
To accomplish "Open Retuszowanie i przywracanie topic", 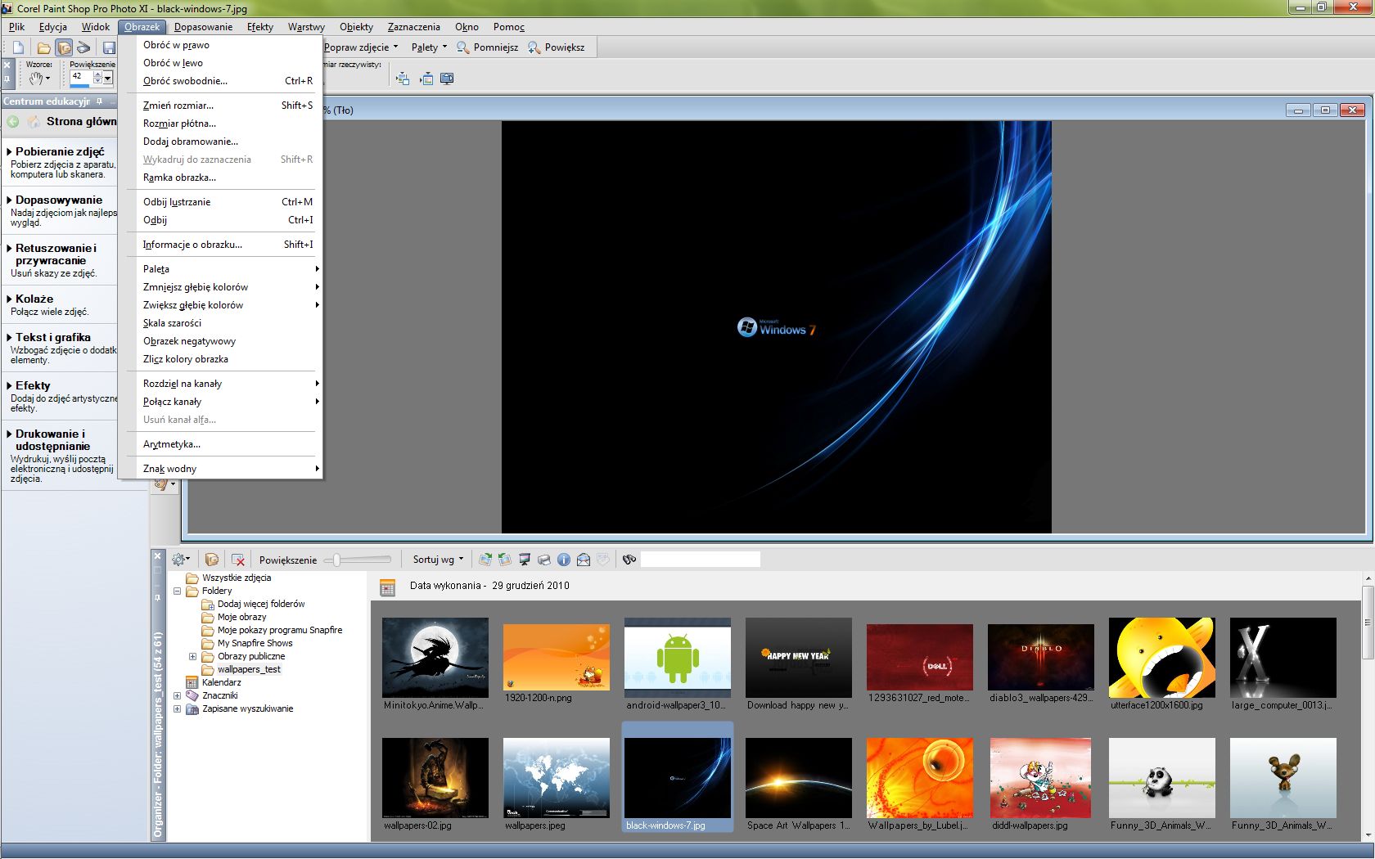I will click(56, 254).
